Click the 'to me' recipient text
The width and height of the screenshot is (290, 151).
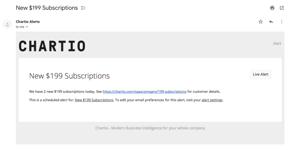20,27
